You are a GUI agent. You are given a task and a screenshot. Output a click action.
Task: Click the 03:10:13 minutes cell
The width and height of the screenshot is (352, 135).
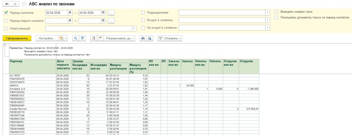point(119,75)
